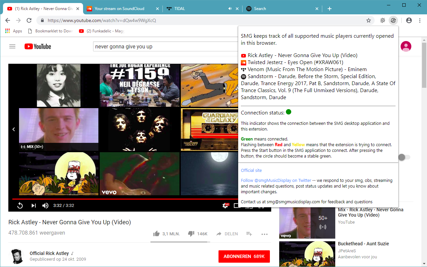Click the SoundCloud icon in the SMG popup
427x267 pixels.
pyautogui.click(x=244, y=62)
